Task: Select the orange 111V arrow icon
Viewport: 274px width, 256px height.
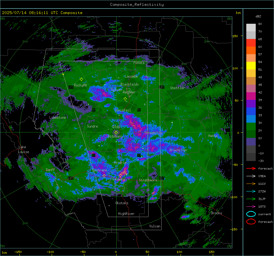Action: pos(251,184)
